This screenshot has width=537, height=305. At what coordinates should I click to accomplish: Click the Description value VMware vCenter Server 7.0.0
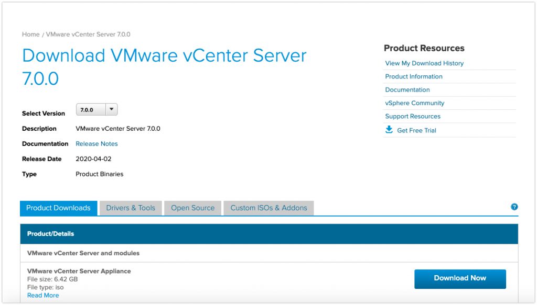point(118,129)
